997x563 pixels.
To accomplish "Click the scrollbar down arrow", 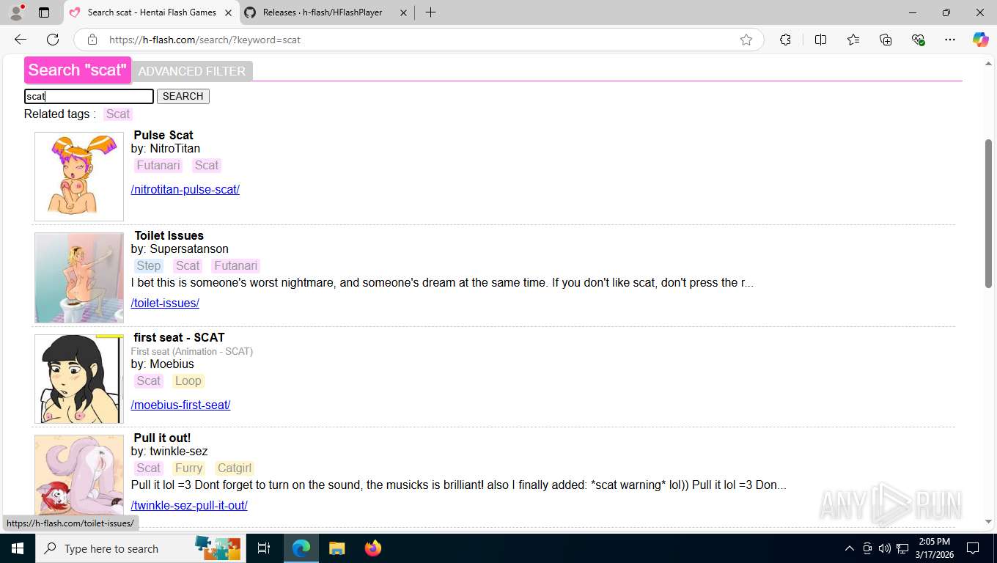I will pyautogui.click(x=988, y=522).
